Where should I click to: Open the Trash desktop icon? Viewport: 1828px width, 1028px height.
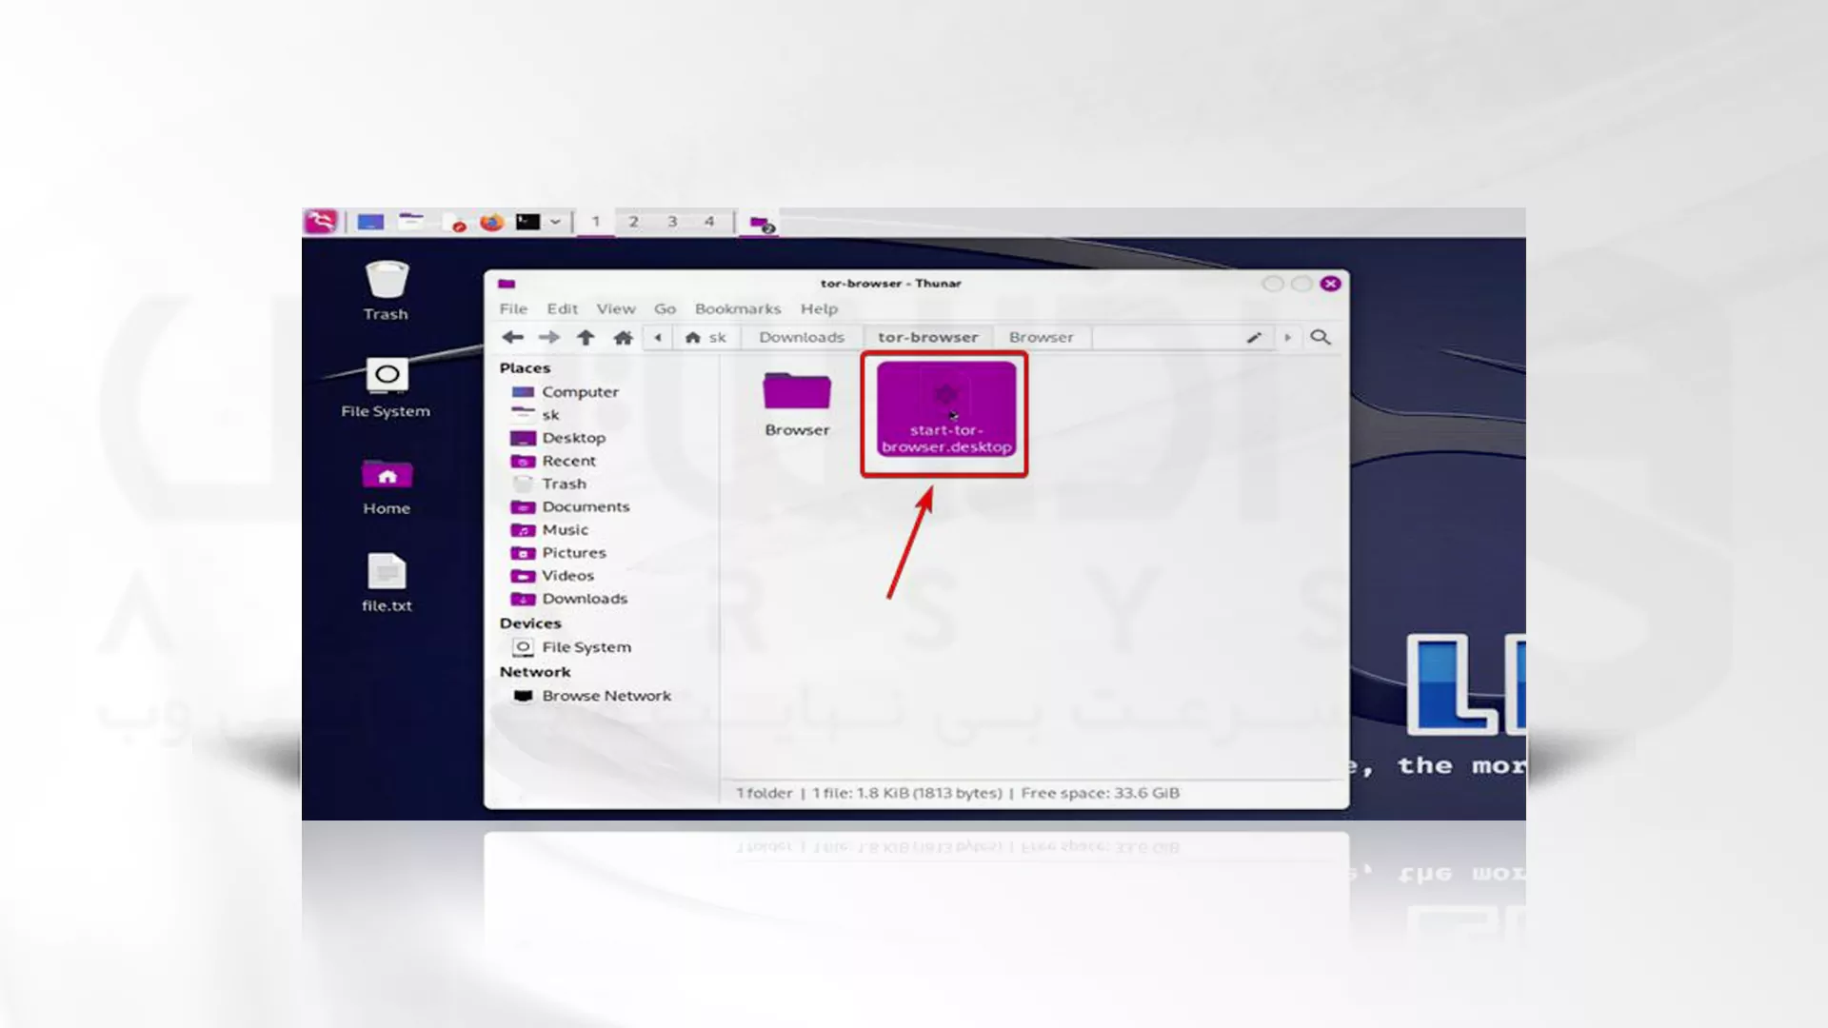click(386, 291)
